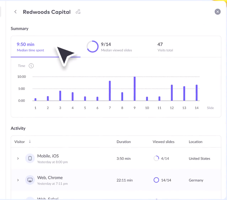227x200 pixels.
Task: Click the slide 7 bar in chart
Action: click(110, 91)
